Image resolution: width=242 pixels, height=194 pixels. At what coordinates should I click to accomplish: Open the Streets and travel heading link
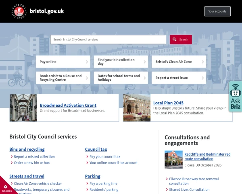tap(27, 176)
